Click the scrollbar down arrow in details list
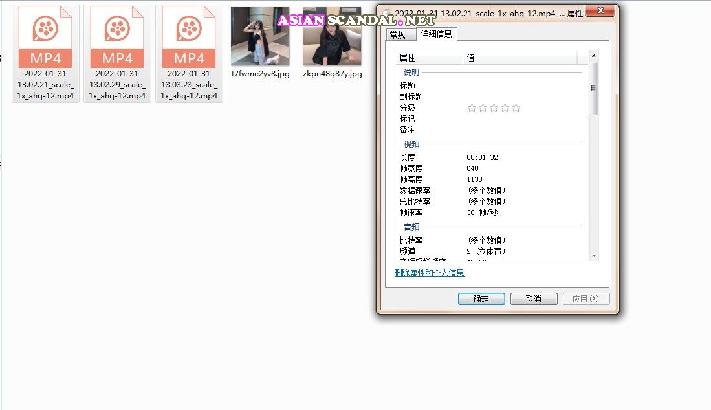The height and width of the screenshot is (410, 711). coord(594,256)
